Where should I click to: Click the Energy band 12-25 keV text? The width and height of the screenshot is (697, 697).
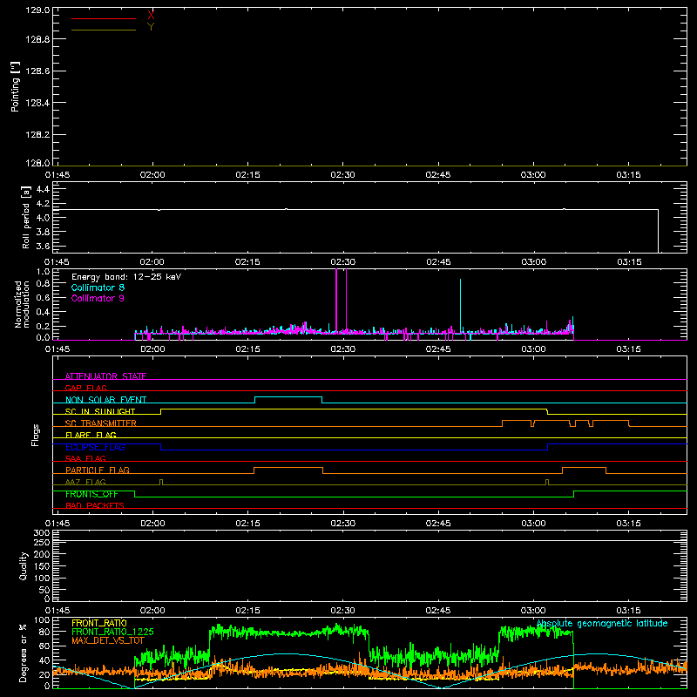pyautogui.click(x=126, y=277)
